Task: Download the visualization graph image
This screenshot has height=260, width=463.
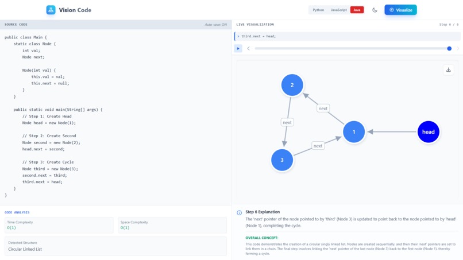Action: 448,70
